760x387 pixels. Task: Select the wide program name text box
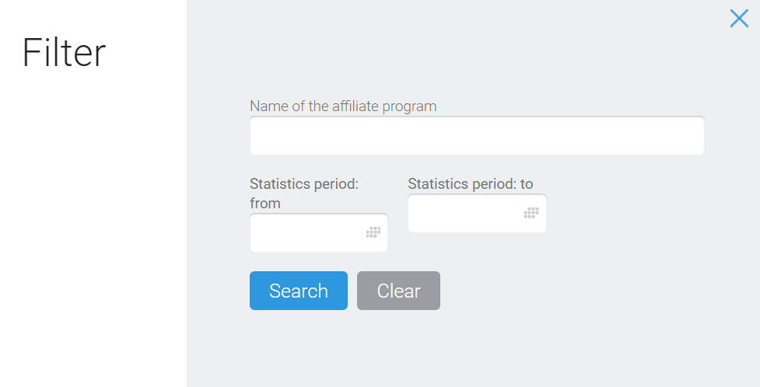click(x=477, y=136)
